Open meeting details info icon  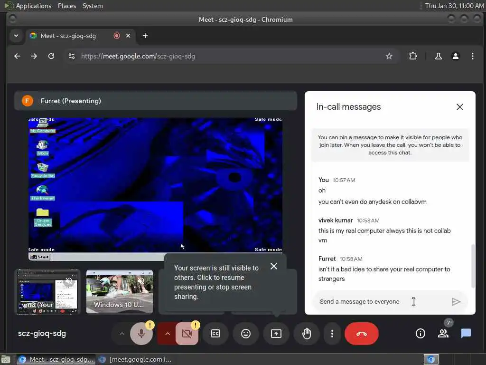(x=421, y=334)
